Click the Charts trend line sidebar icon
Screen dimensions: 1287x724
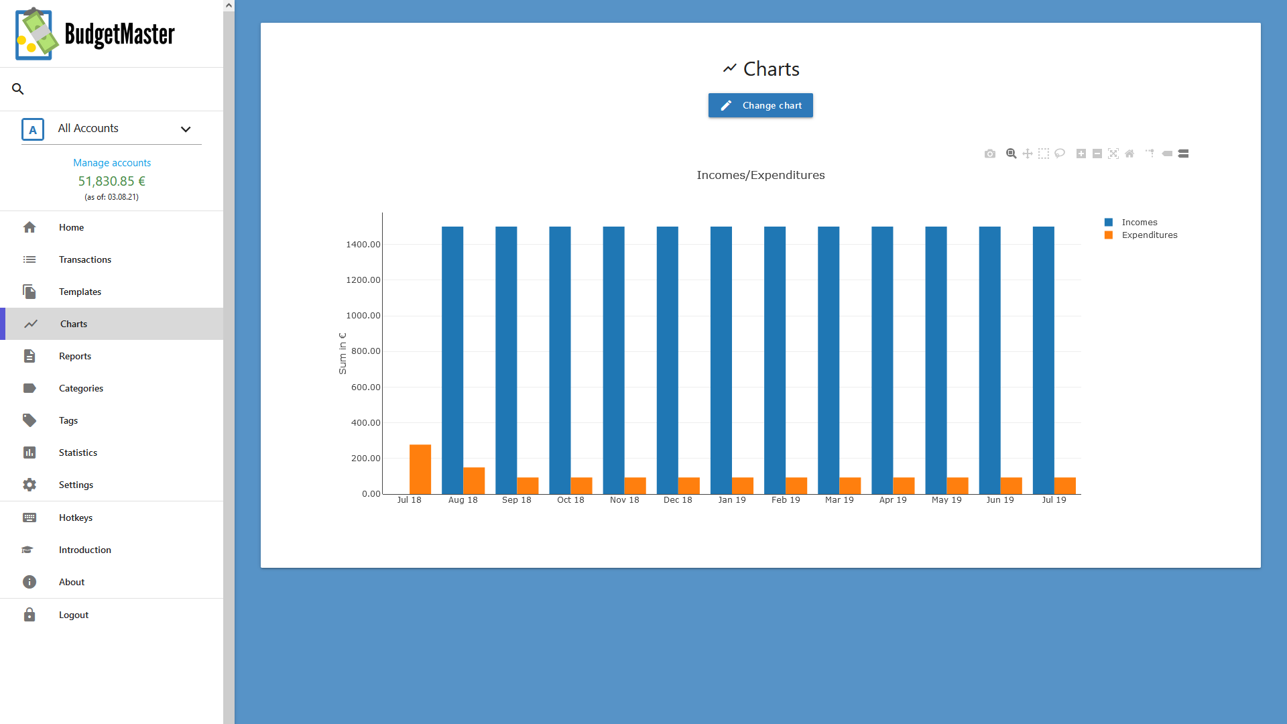(31, 324)
